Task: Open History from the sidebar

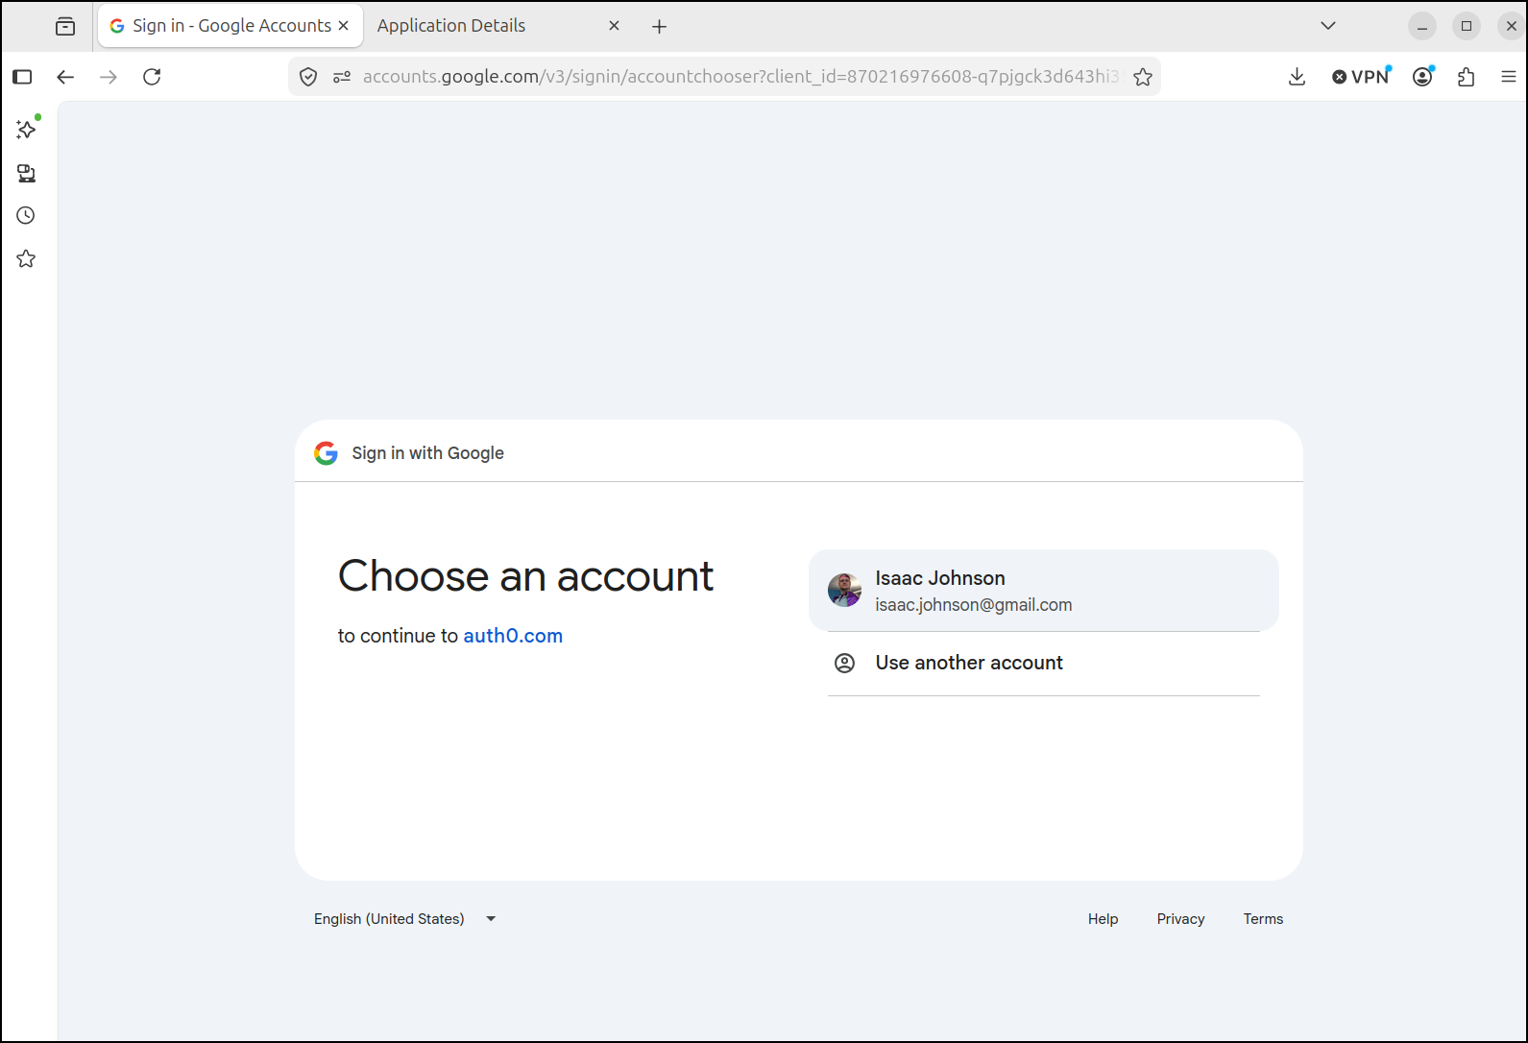Action: coord(26,216)
